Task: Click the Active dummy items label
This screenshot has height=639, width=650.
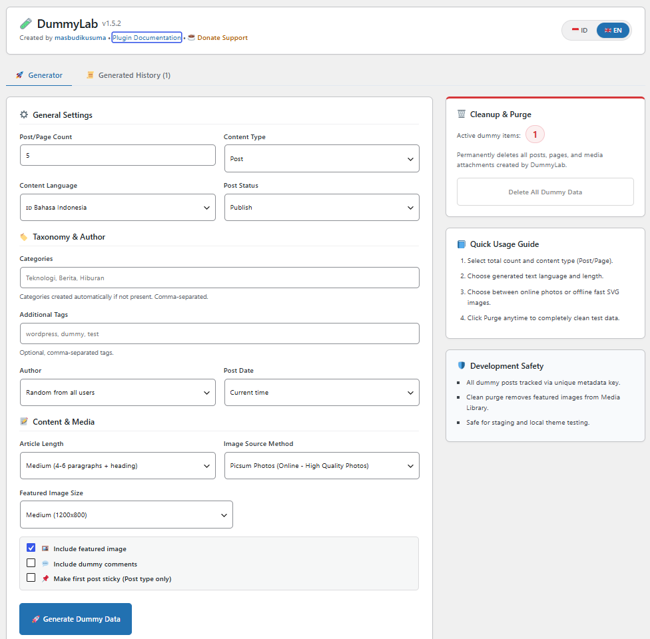Action: coord(489,136)
